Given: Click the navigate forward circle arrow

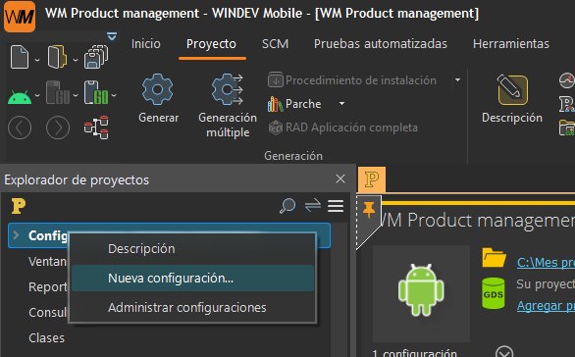Looking at the screenshot, I should (x=58, y=127).
